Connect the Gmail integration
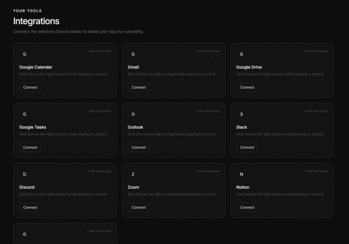349x244 pixels. coord(139,87)
